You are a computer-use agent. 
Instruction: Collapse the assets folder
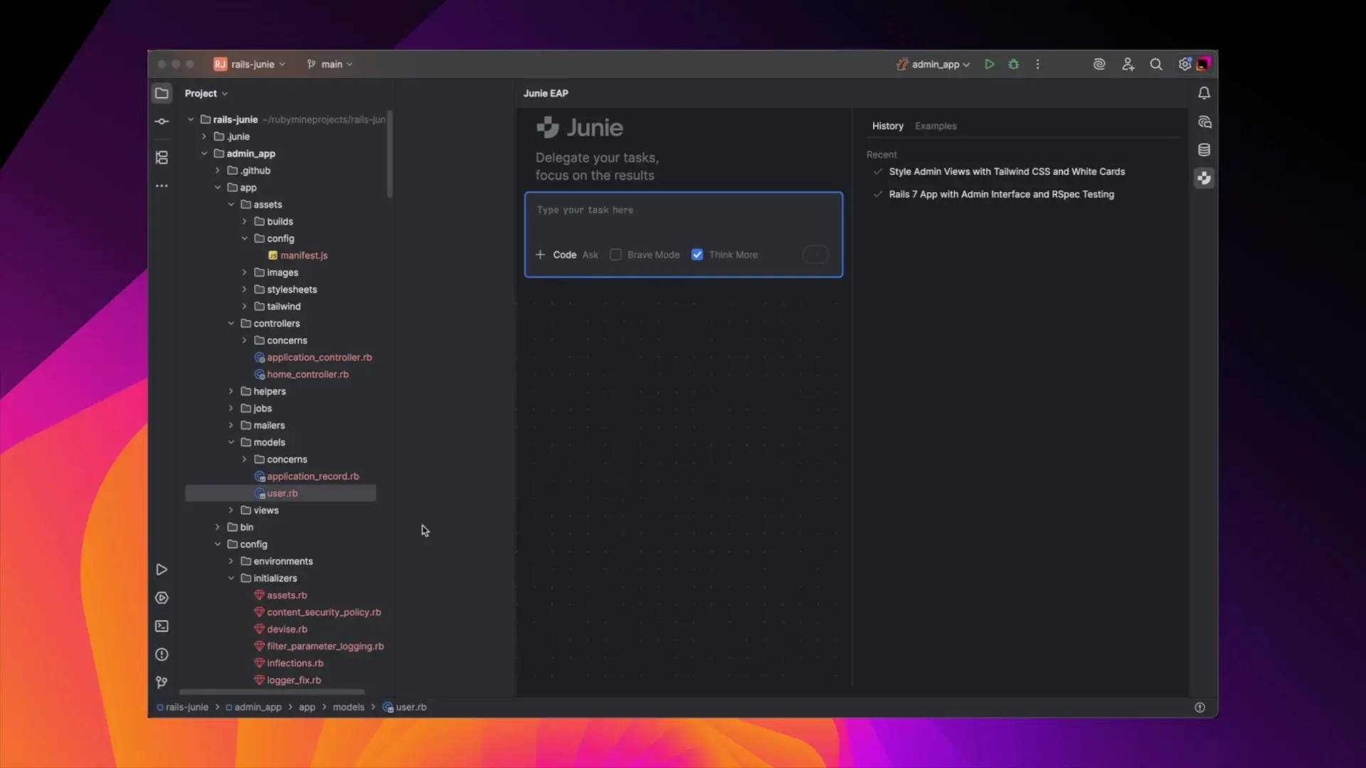231,205
